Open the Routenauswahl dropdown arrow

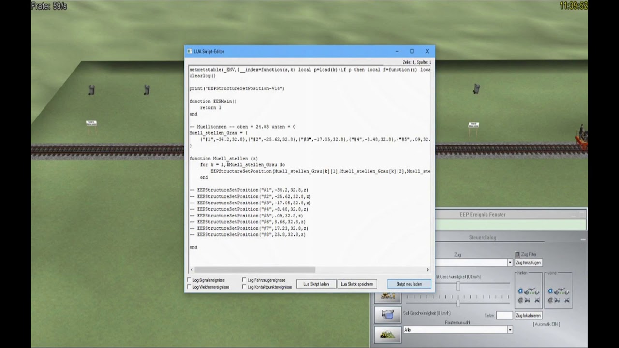509,330
